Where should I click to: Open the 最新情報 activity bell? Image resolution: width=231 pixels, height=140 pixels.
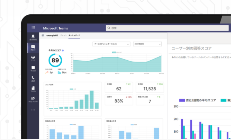coord(33,37)
